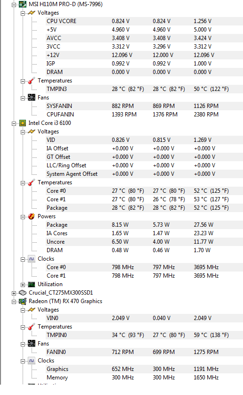
Task: Click the fan icon under the MSI motherboard
Action: (32, 98)
